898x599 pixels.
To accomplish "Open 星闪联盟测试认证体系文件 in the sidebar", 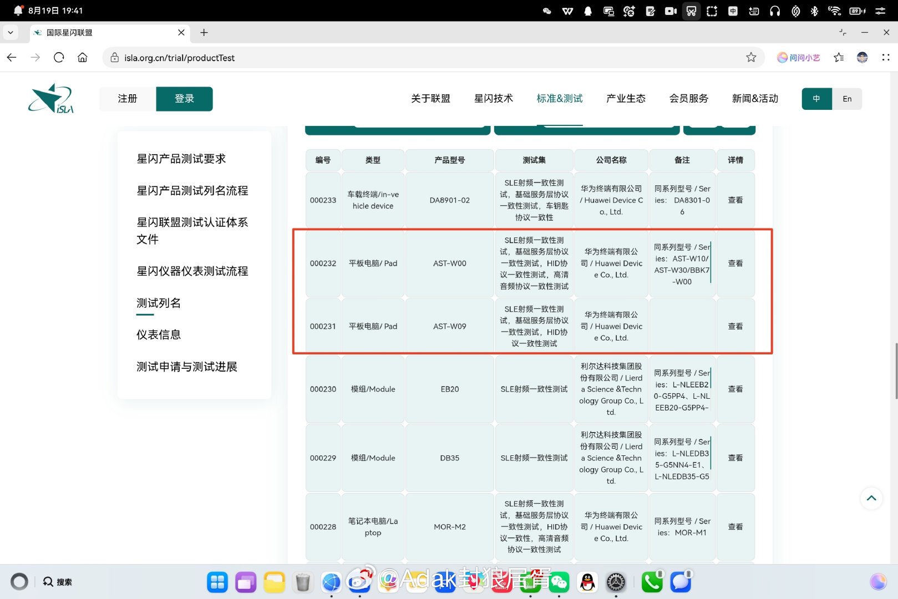I will pyautogui.click(x=192, y=231).
